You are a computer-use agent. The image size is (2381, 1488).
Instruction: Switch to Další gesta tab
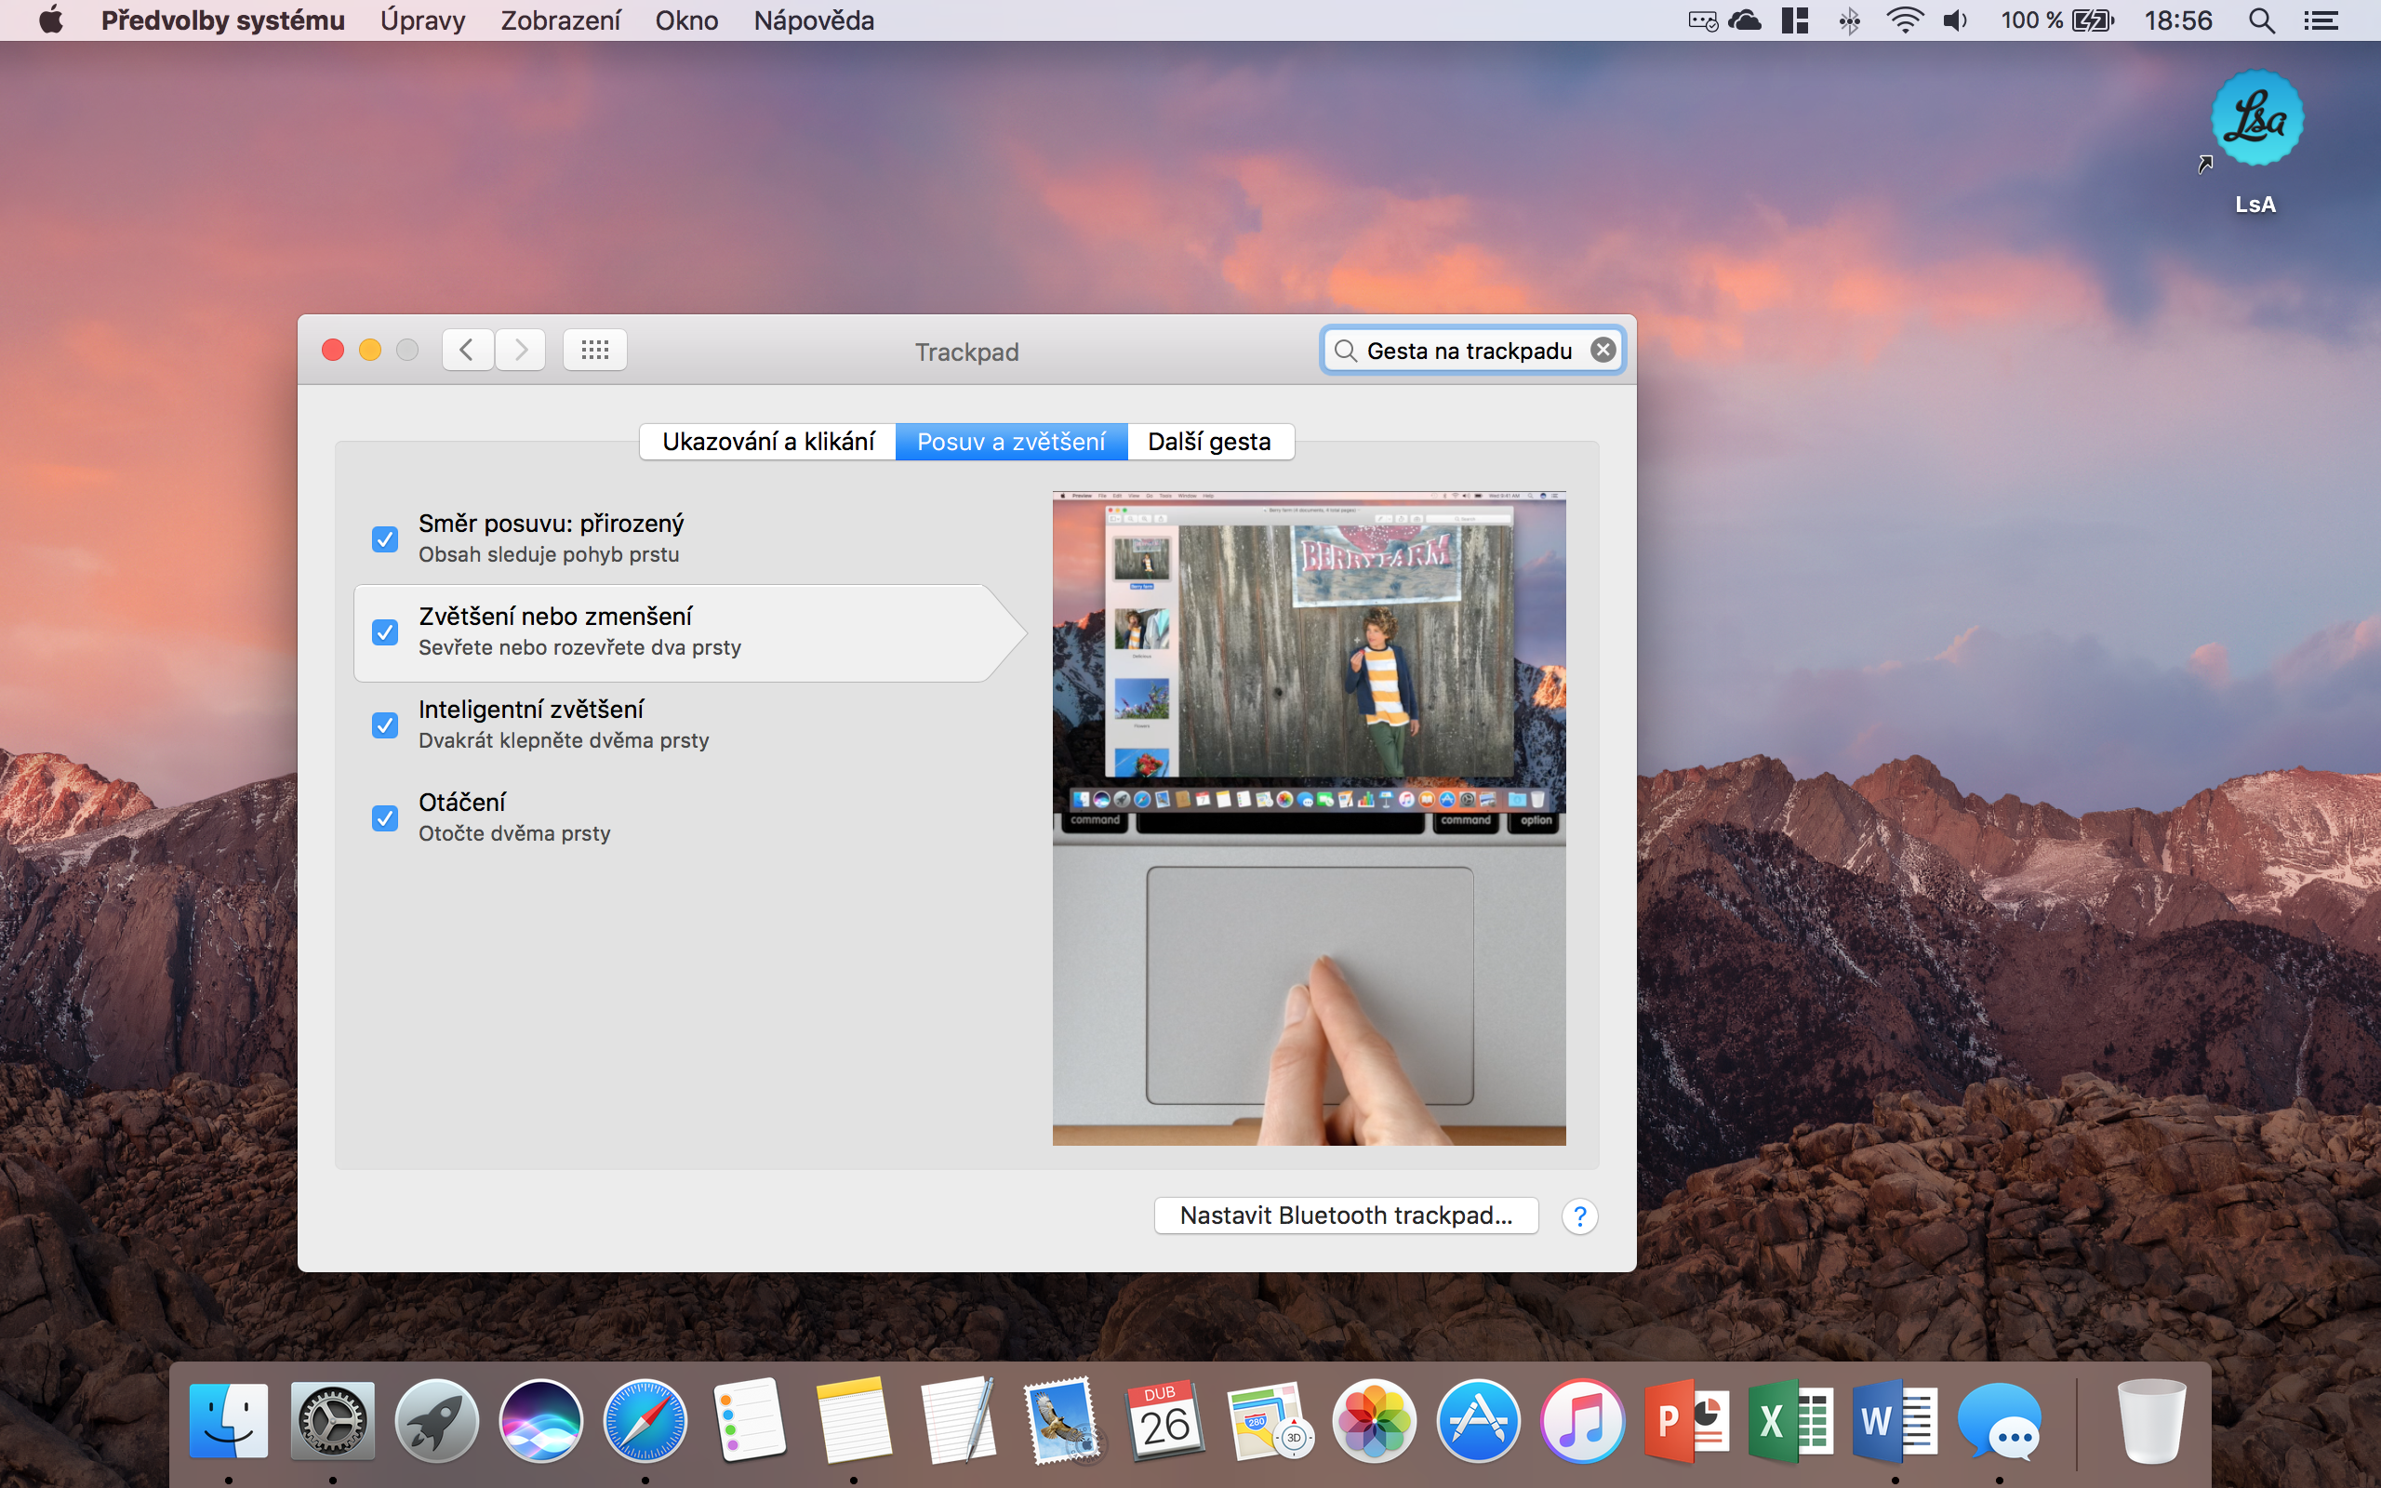click(x=1209, y=442)
